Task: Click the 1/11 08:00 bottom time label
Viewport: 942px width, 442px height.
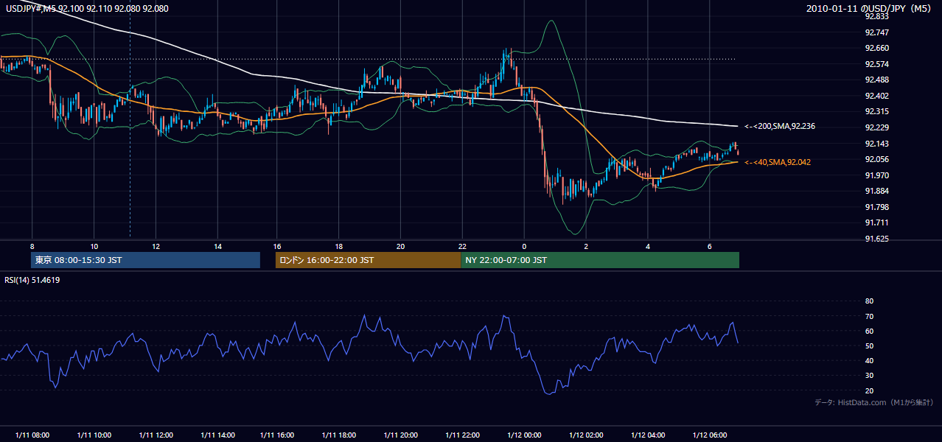Action: coord(32,435)
